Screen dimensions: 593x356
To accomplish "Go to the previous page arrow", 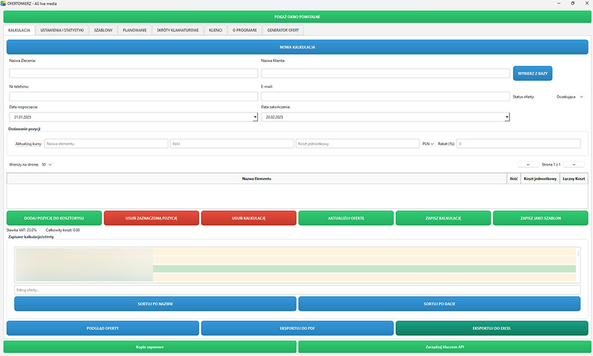I will tap(528, 164).
